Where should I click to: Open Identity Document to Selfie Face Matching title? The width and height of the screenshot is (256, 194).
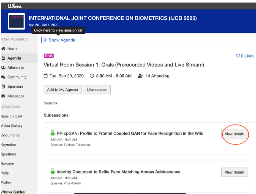119,172
